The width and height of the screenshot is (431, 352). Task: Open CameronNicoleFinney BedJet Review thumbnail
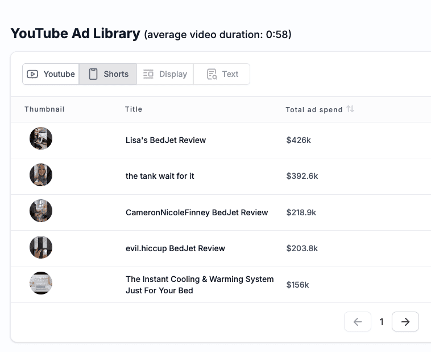pyautogui.click(x=41, y=211)
